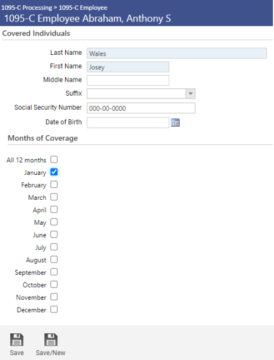Click the Save/New floppy disk icon

51,340
